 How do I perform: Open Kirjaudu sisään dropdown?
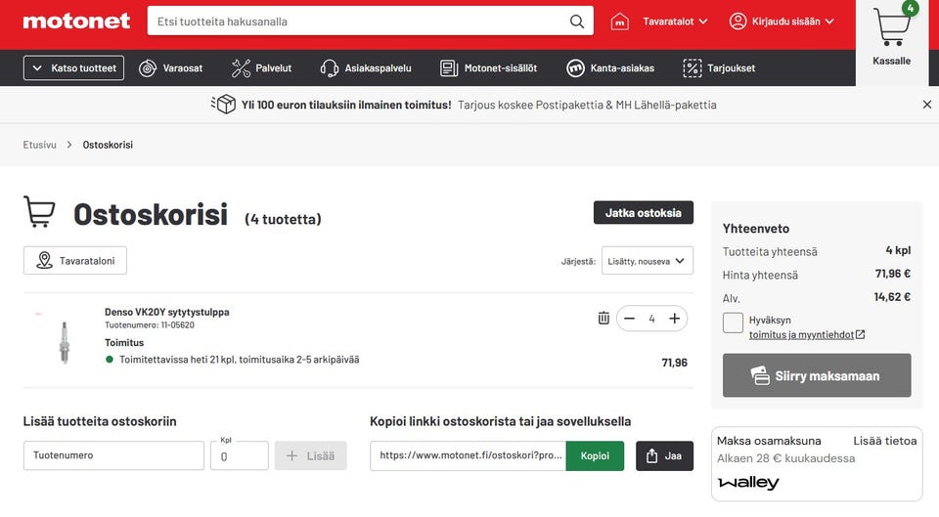[x=782, y=22]
